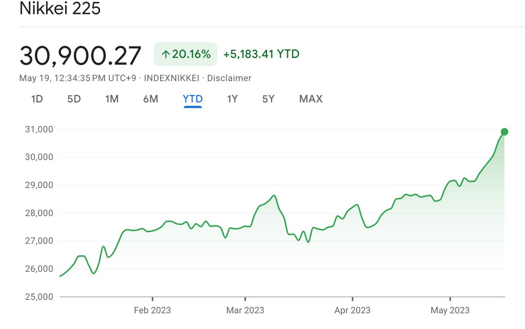This screenshot has width=525, height=329.
Task: Click the +5,183.41 YTD change text
Action: point(261,54)
